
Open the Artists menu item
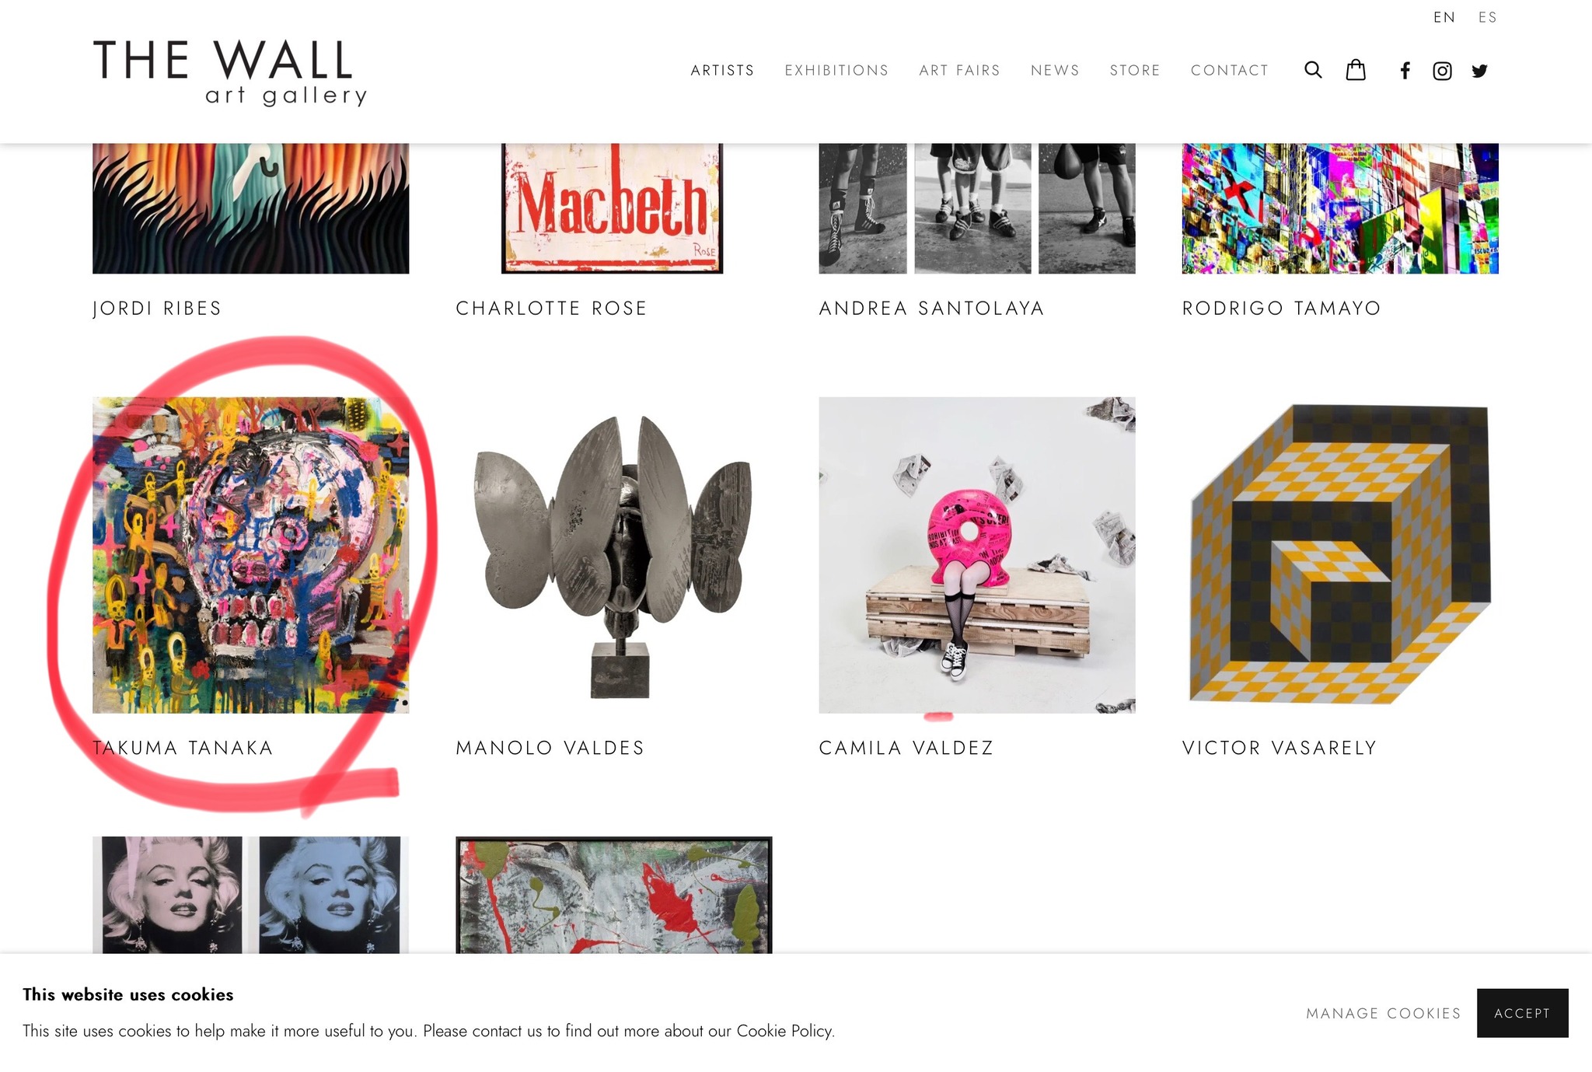tap(722, 70)
